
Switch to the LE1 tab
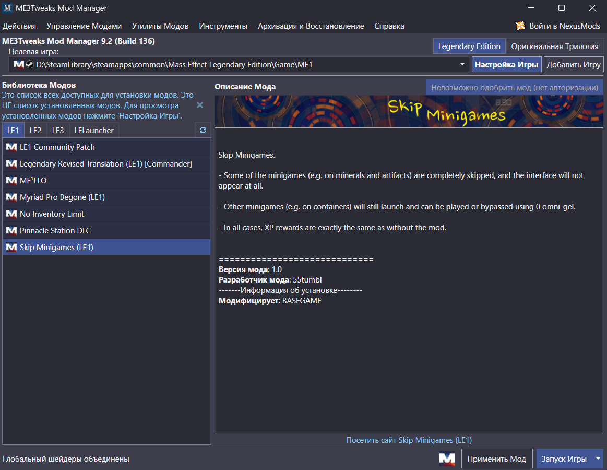(x=13, y=130)
